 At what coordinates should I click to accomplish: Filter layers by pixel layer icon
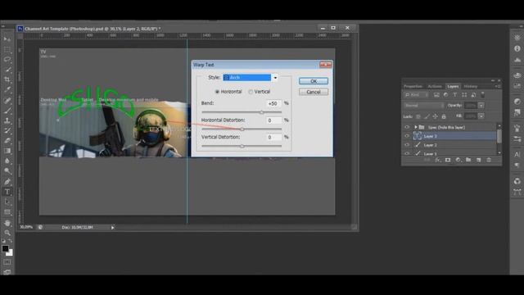click(x=436, y=95)
